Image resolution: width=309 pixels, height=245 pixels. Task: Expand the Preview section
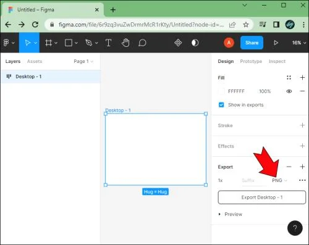coord(231,214)
